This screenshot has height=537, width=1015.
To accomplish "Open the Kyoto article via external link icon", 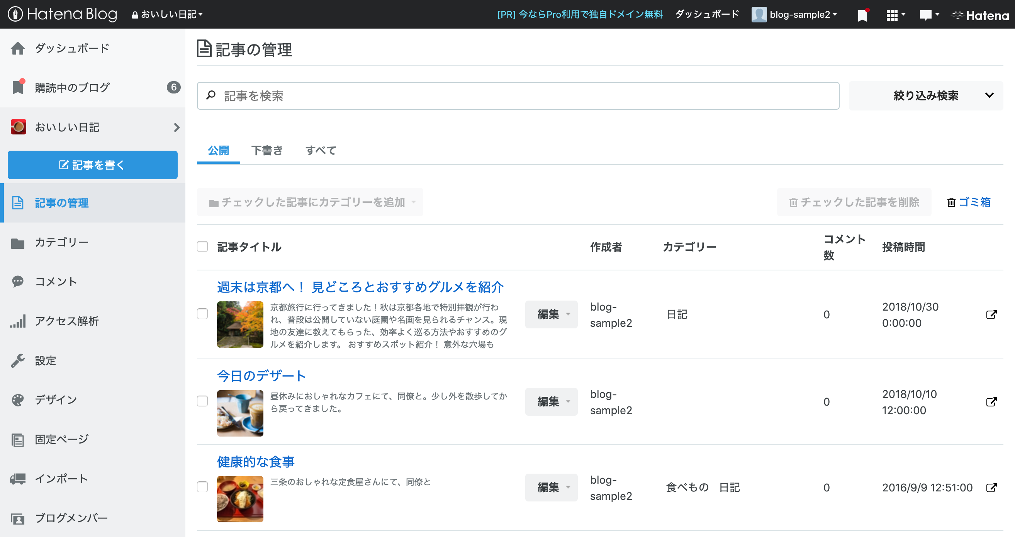I will tap(991, 314).
